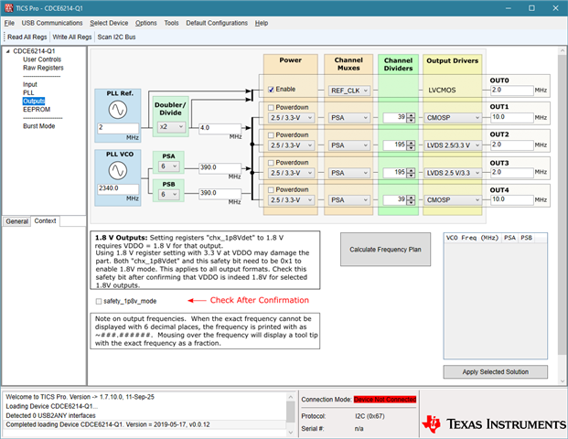Screen dimensions: 568x439
Task: Open the File menu
Action: [9, 23]
